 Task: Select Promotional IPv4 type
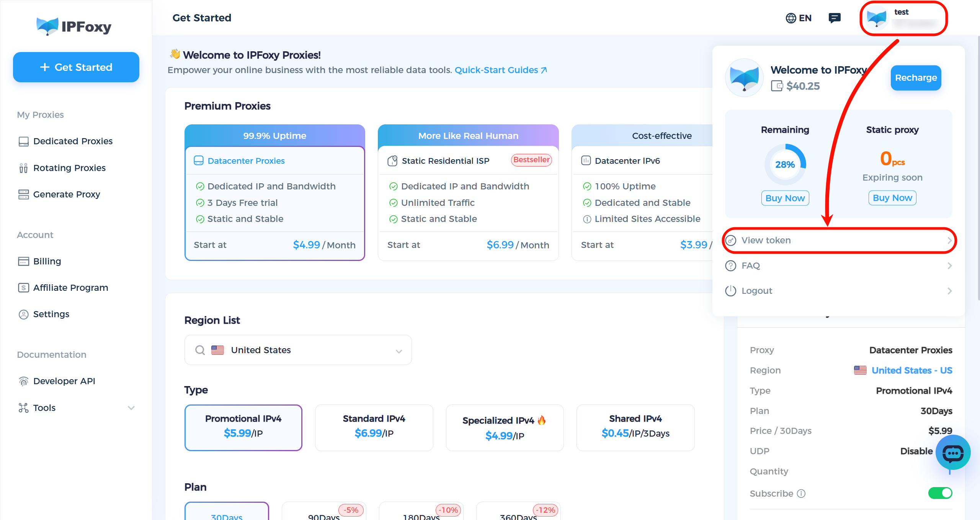pyautogui.click(x=243, y=428)
